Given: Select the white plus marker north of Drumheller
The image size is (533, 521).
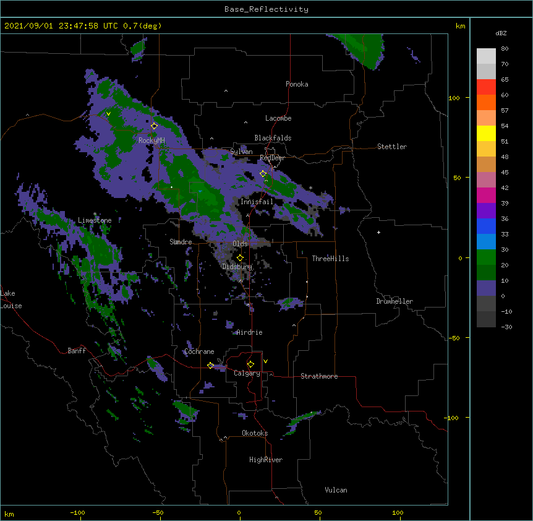Looking at the screenshot, I should [378, 232].
